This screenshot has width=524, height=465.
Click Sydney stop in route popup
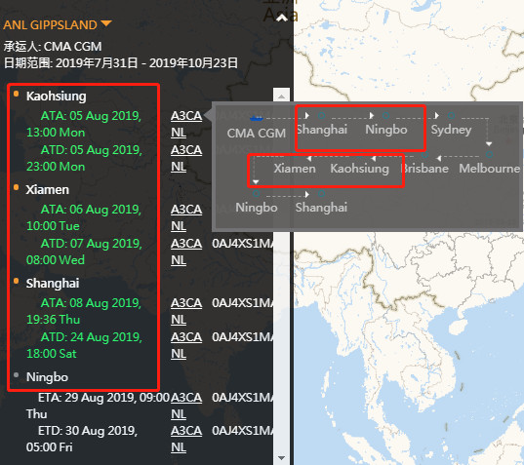[451, 130]
